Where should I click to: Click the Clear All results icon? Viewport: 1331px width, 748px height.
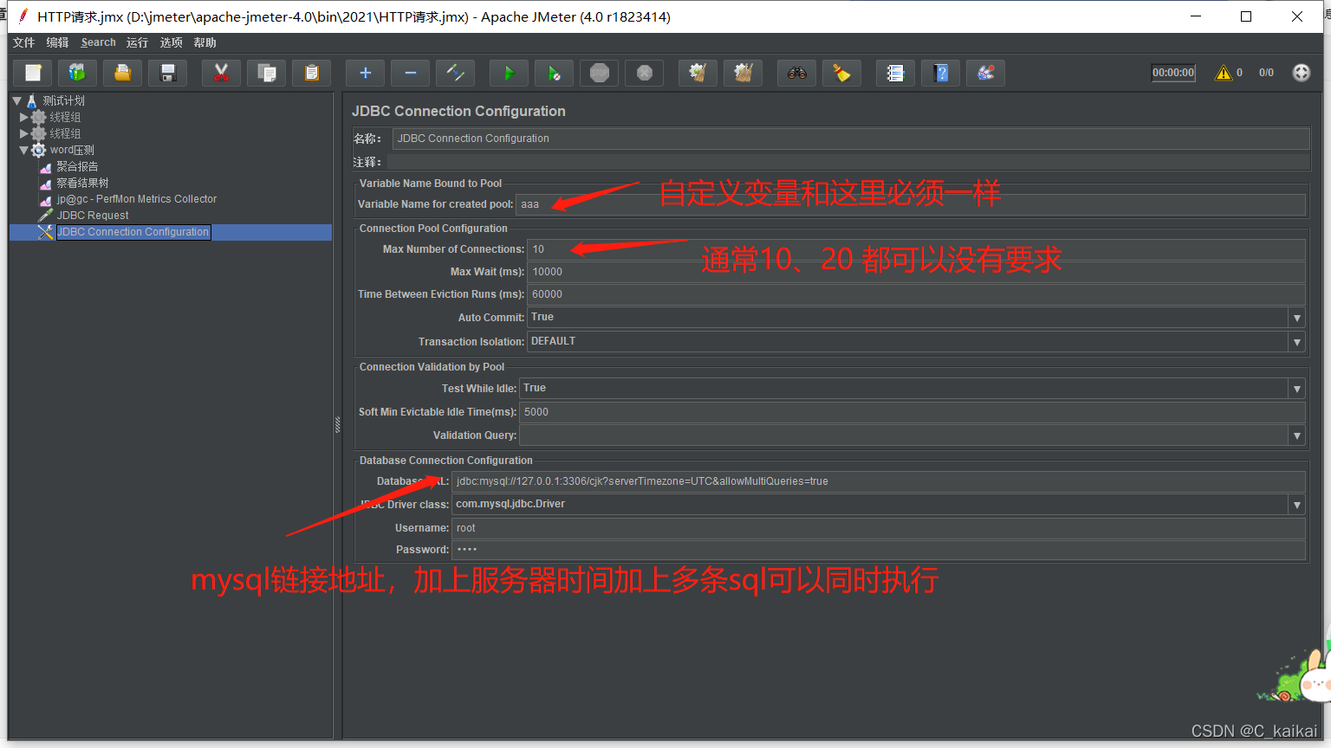coord(743,74)
